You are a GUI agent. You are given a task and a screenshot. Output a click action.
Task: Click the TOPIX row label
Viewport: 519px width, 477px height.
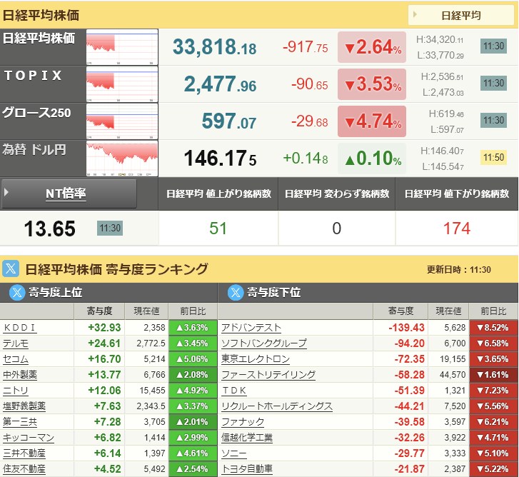33,76
